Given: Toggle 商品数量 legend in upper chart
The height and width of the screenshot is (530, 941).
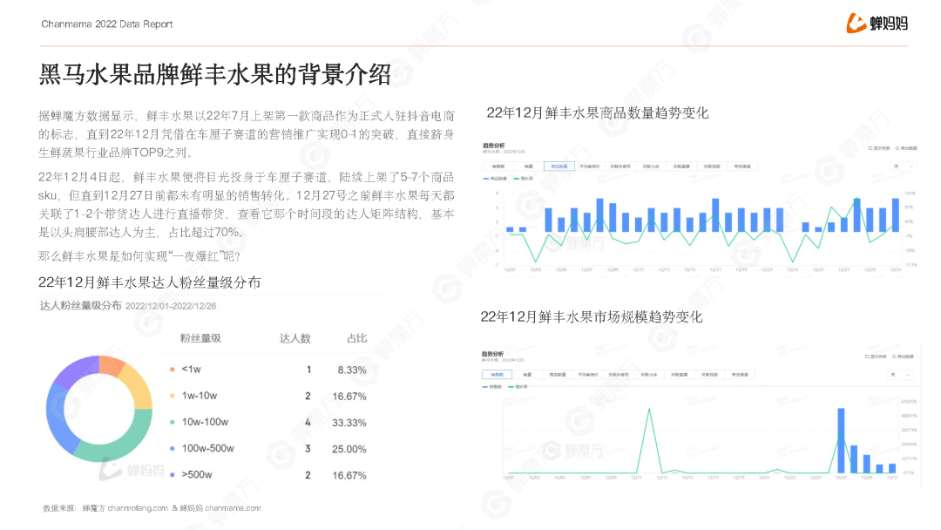Looking at the screenshot, I should (x=495, y=179).
